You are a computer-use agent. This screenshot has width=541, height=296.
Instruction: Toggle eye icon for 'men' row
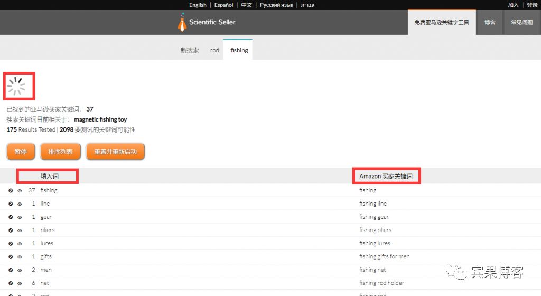[x=20, y=270]
